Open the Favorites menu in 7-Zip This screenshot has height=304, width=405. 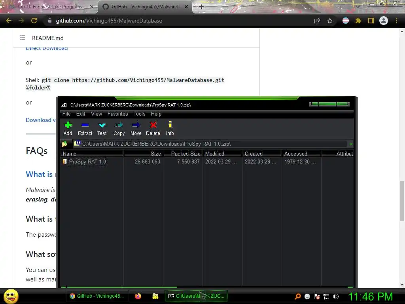pyautogui.click(x=117, y=114)
